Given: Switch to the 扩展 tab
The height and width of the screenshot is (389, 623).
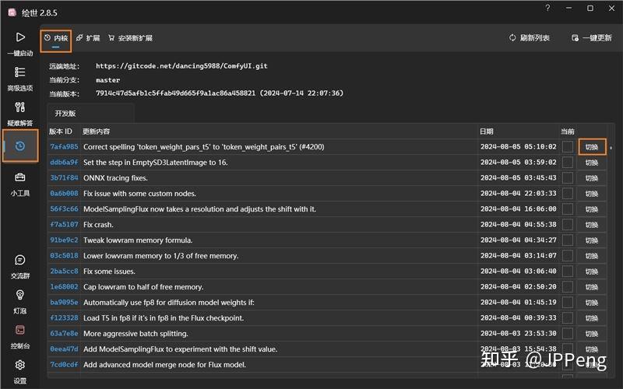Looking at the screenshot, I should click(88, 37).
